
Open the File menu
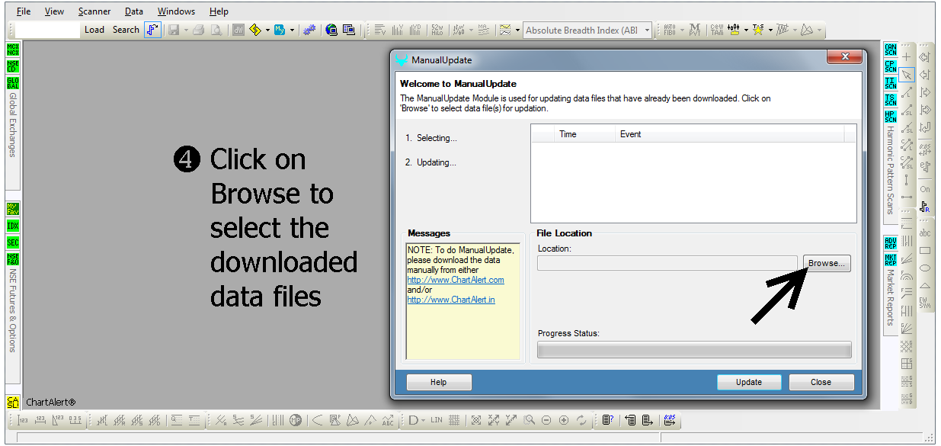[x=24, y=11]
